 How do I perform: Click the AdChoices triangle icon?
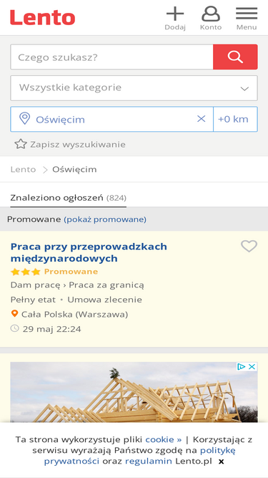(x=242, y=367)
